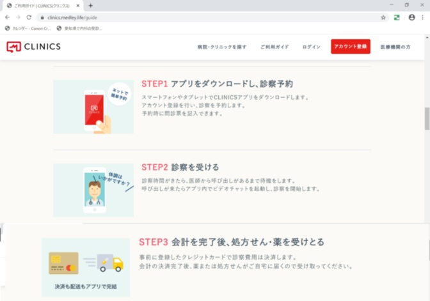Open a new tab with plus button
The width and height of the screenshot is (430, 301).
pyautogui.click(x=90, y=6)
